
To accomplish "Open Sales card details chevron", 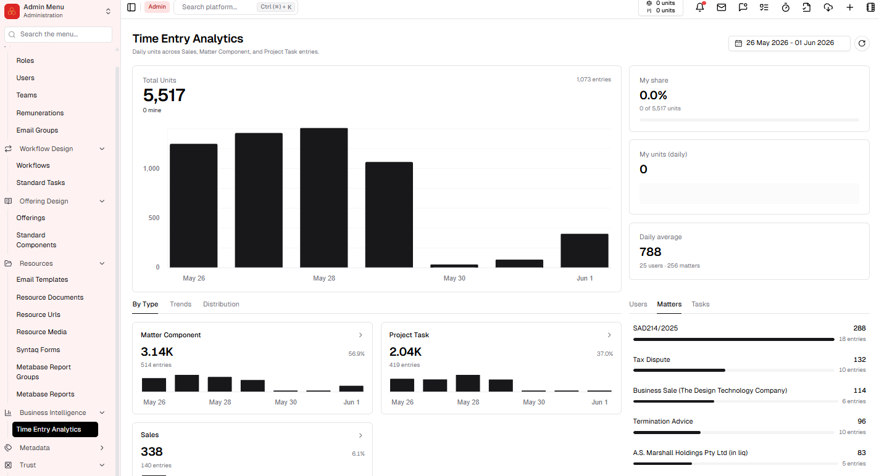I will [x=360, y=435].
